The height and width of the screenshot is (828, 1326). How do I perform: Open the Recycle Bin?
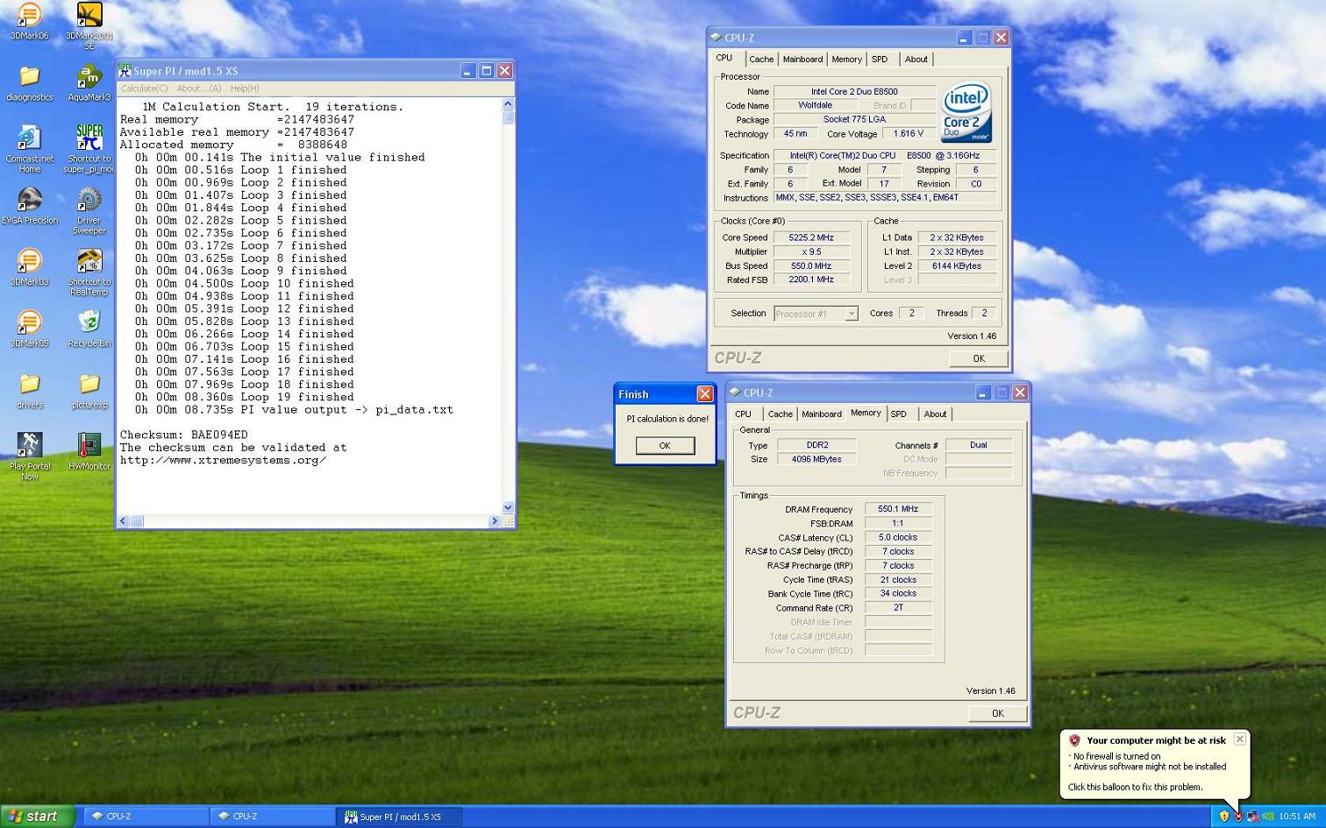(89, 329)
